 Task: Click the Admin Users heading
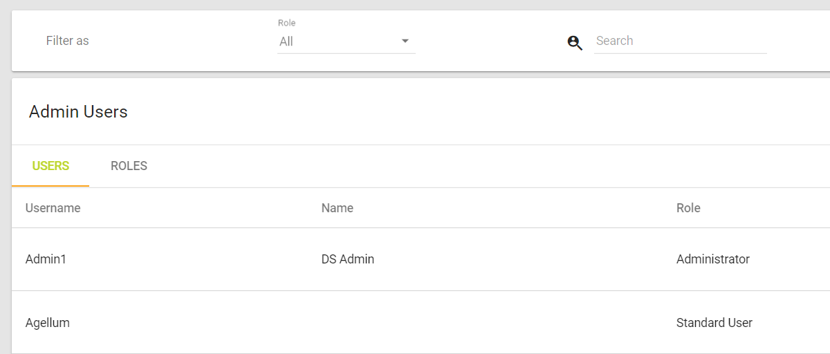[x=78, y=111]
